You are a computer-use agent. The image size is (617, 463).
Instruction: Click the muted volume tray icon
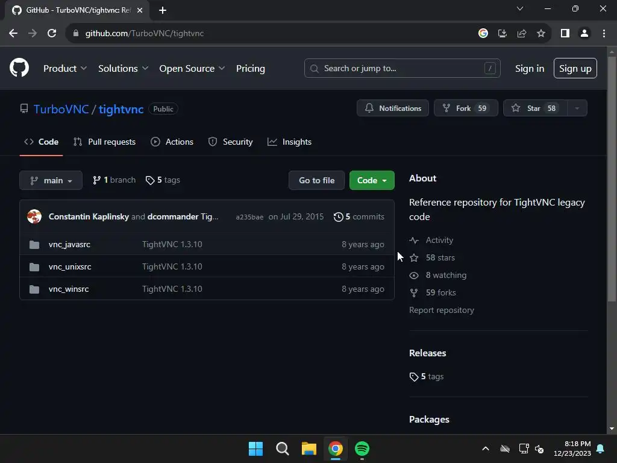(x=539, y=449)
